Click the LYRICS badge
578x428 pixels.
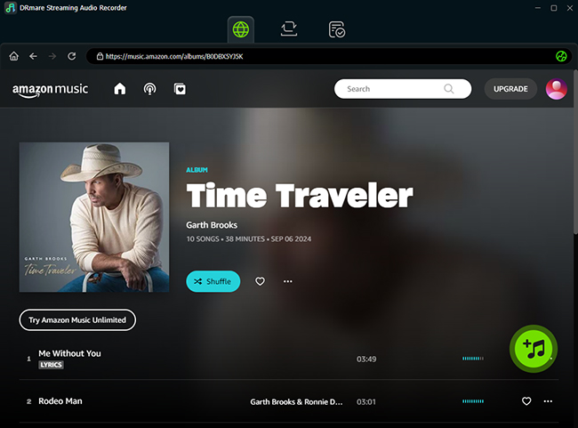pos(52,365)
